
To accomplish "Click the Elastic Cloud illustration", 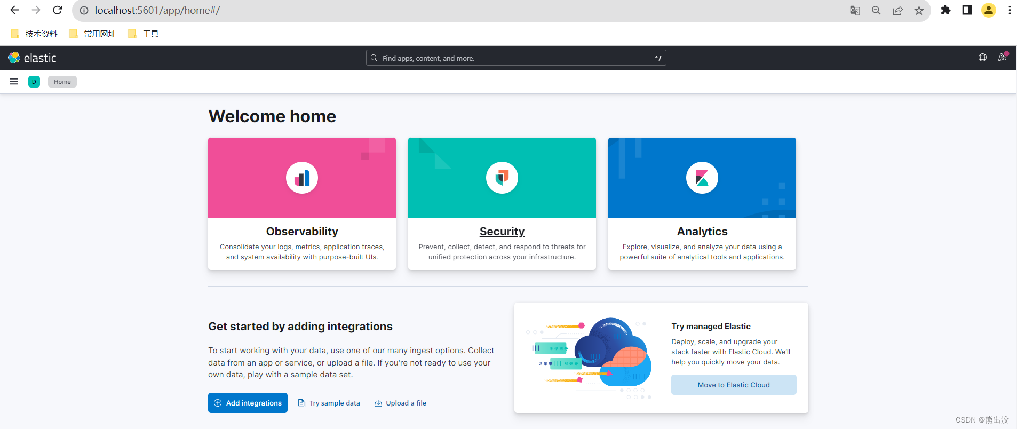I will tap(589, 358).
